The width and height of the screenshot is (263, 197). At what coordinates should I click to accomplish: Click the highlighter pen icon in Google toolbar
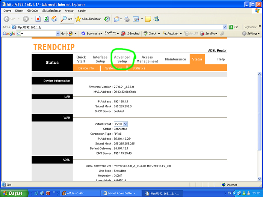[x=222, y=33]
